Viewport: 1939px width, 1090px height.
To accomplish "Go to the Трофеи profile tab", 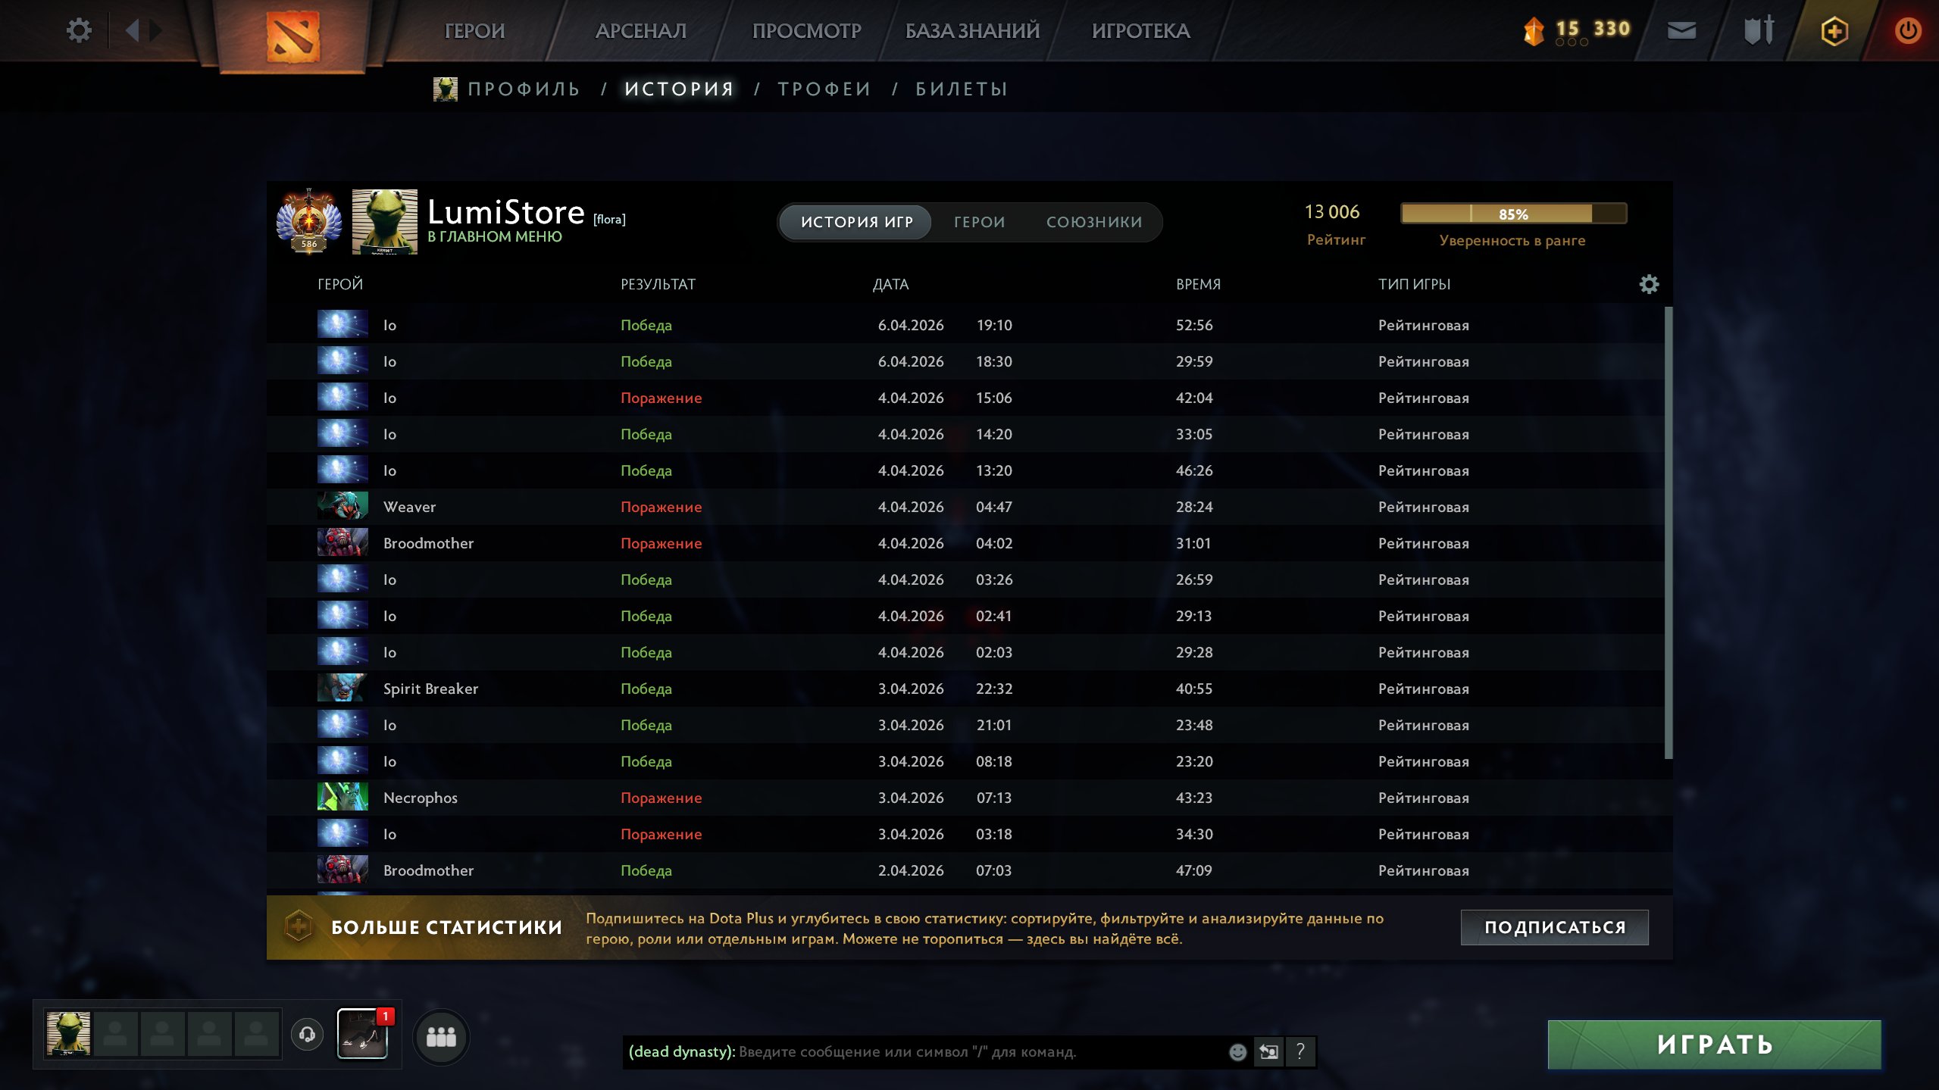I will click(824, 89).
